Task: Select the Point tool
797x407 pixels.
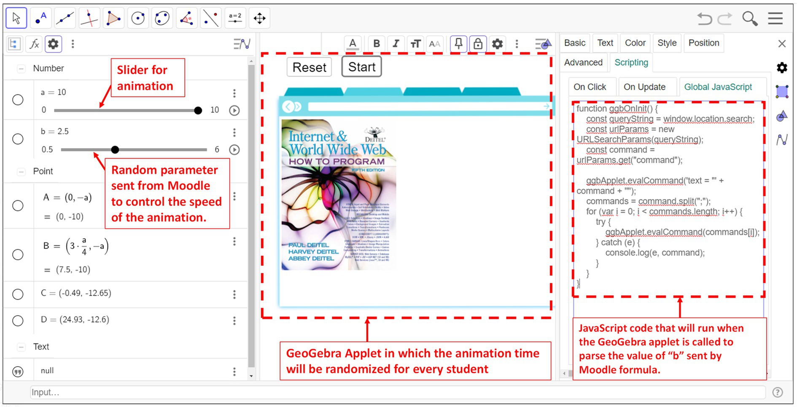Action: click(x=40, y=19)
